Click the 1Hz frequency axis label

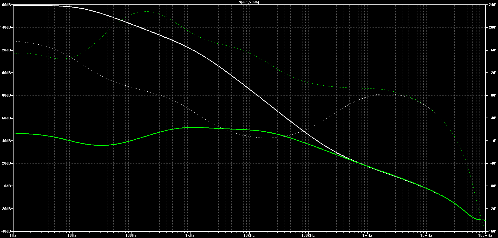[x=13, y=236]
